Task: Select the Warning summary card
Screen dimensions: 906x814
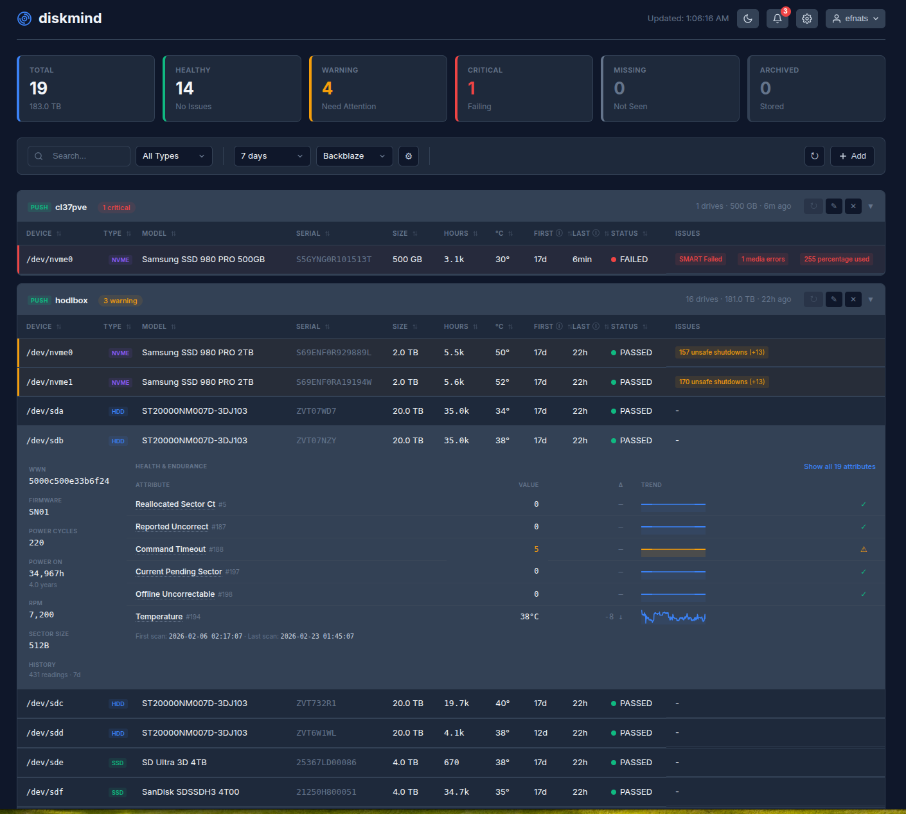Action: [x=378, y=89]
